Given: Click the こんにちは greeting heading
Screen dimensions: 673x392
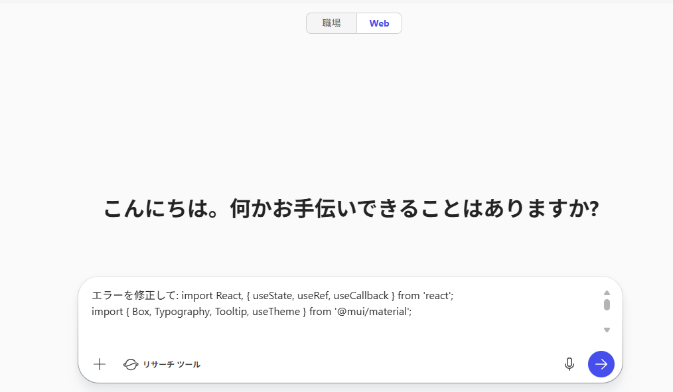Looking at the screenshot, I should tap(351, 210).
